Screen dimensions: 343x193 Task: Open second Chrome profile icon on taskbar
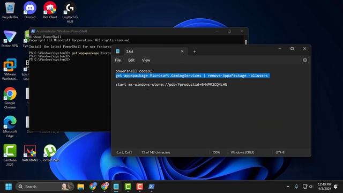(x=105, y=187)
